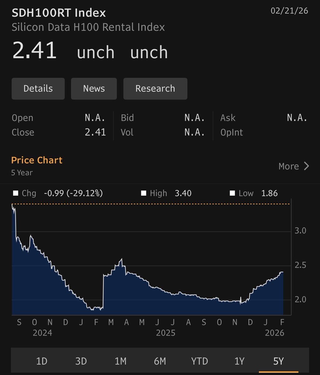320x375 pixels.
Task: Open the Research button
Action: [155, 89]
